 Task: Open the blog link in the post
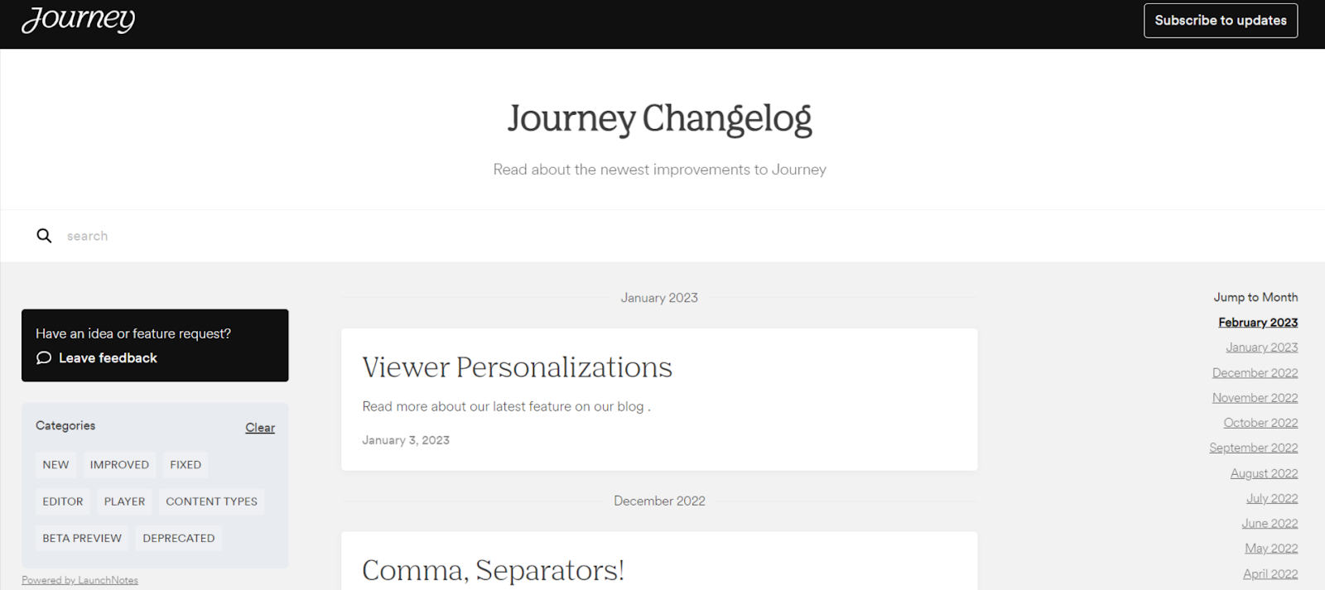(x=628, y=406)
